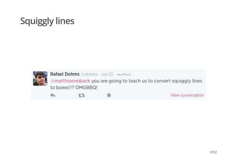Select the Squiggly lines slide title

[x=47, y=21]
